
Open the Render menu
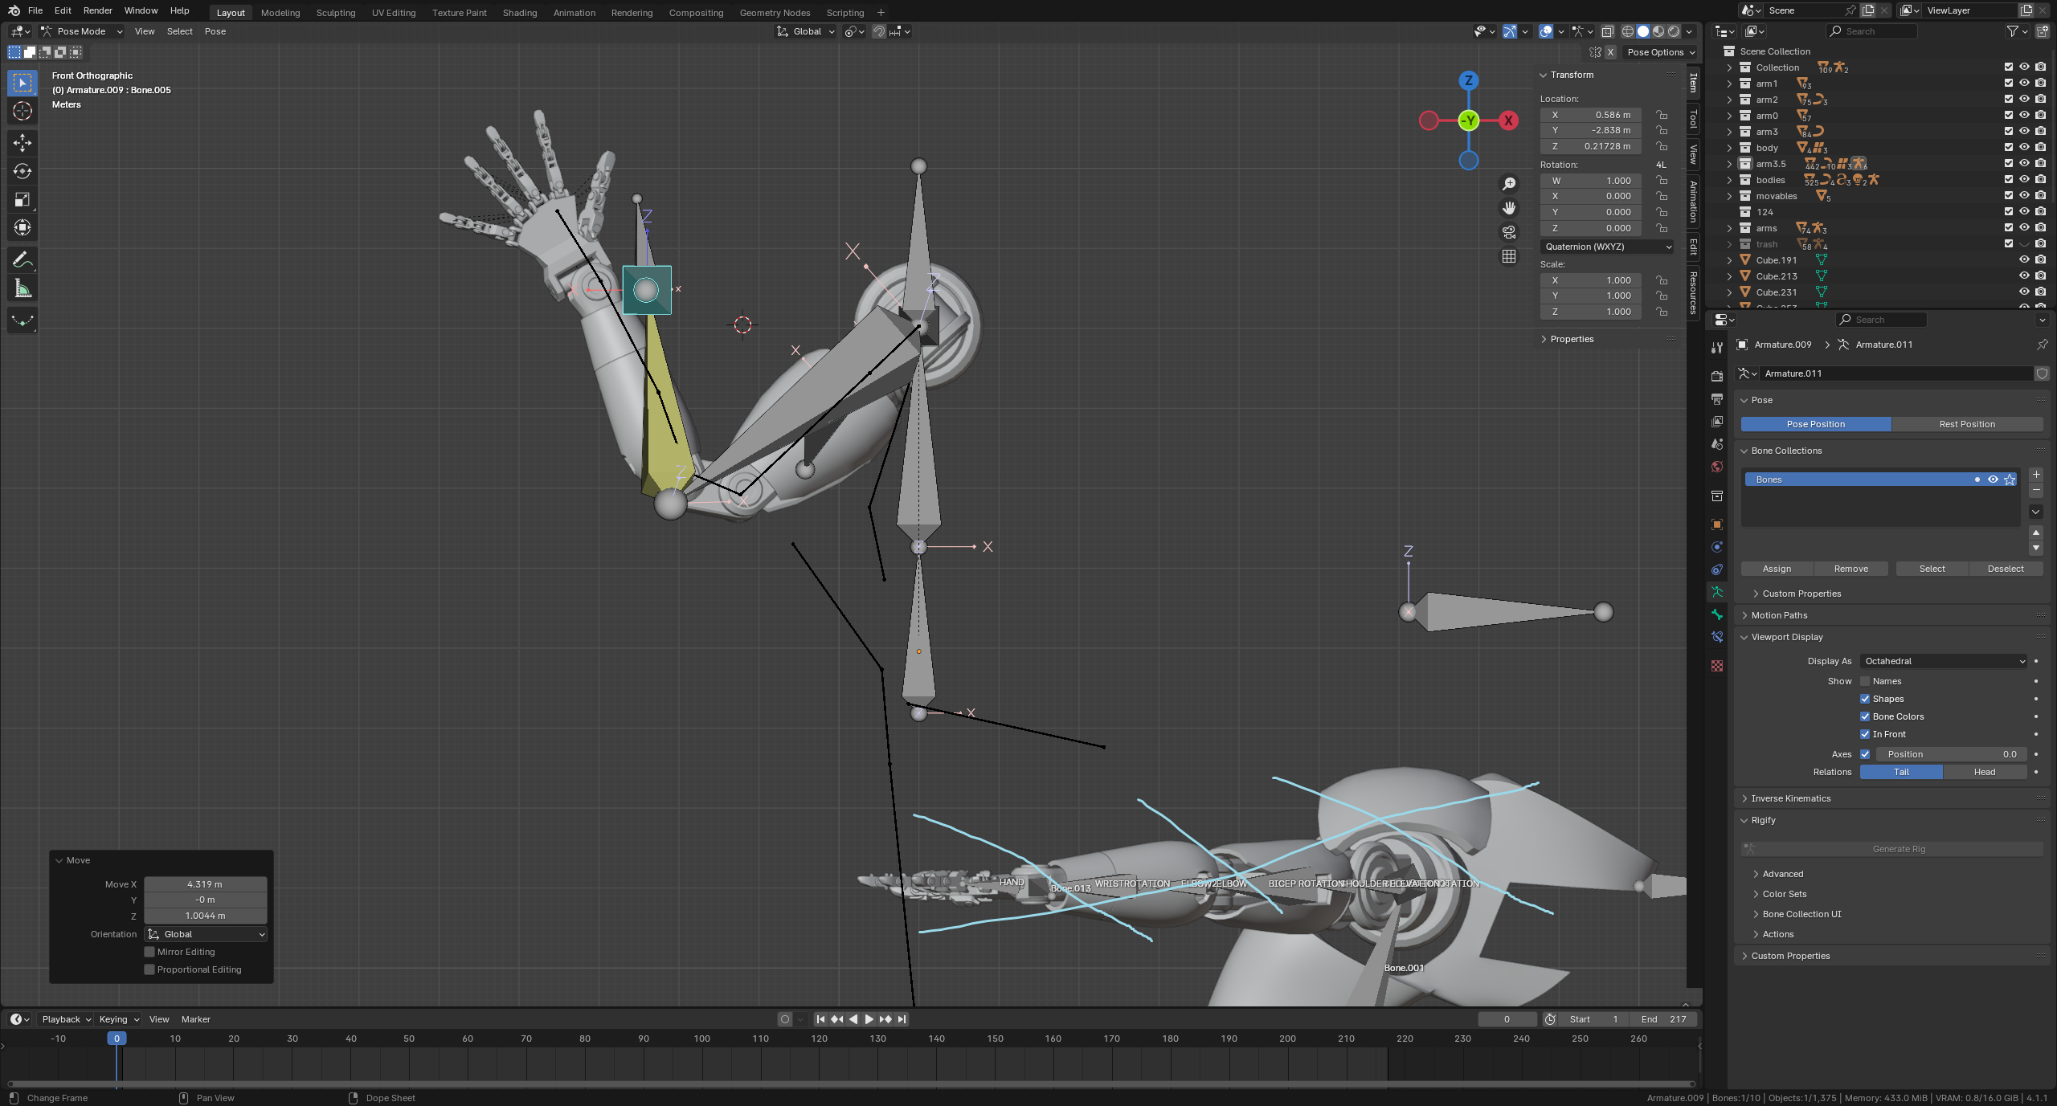(97, 10)
